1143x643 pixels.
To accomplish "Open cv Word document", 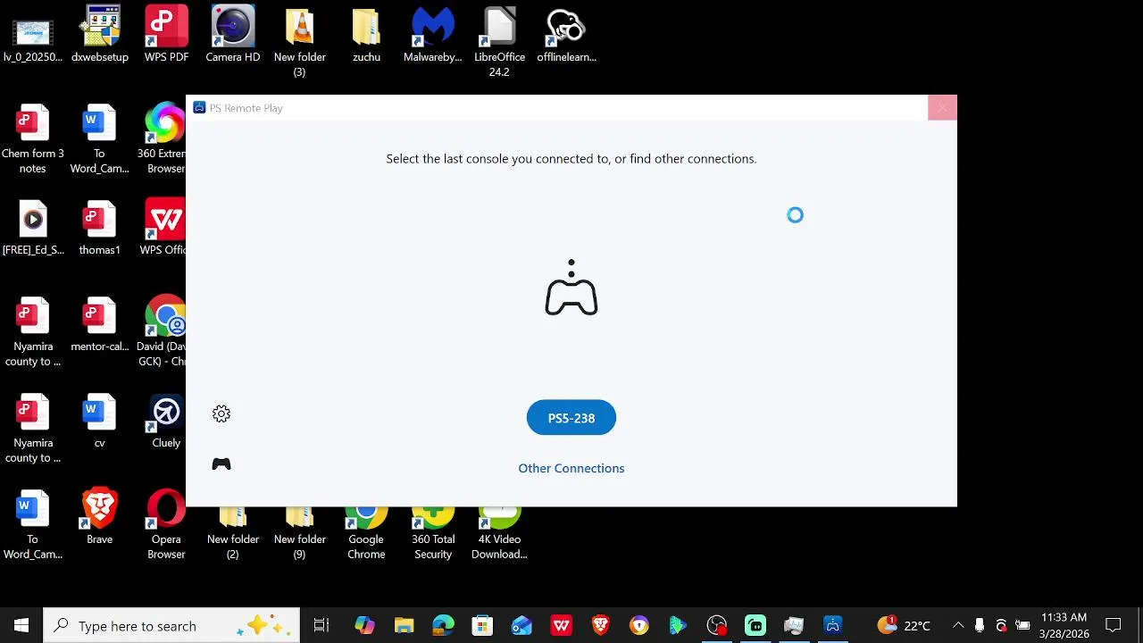I will [100, 421].
